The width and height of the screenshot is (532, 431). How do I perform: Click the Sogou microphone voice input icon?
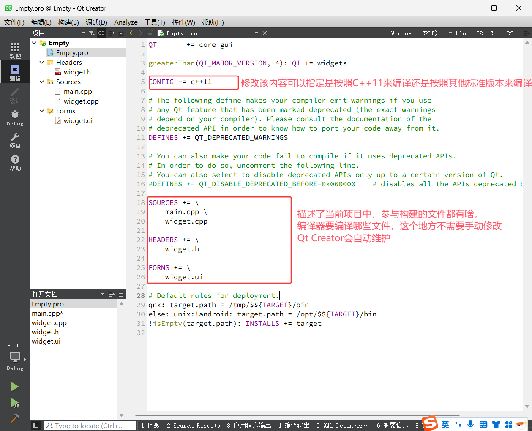[x=471, y=424]
